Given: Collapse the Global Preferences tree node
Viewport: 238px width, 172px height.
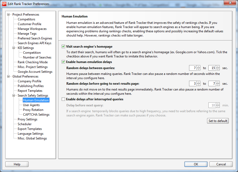Looking at the screenshot, I should (x=8, y=76).
